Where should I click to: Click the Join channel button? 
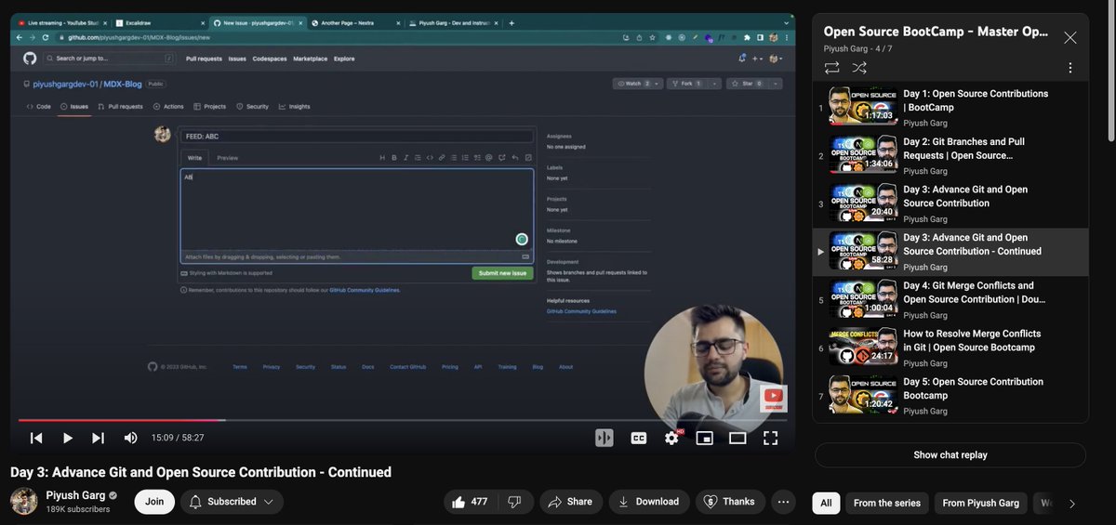coord(154,502)
